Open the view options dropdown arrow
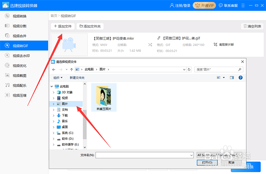 click(224, 78)
